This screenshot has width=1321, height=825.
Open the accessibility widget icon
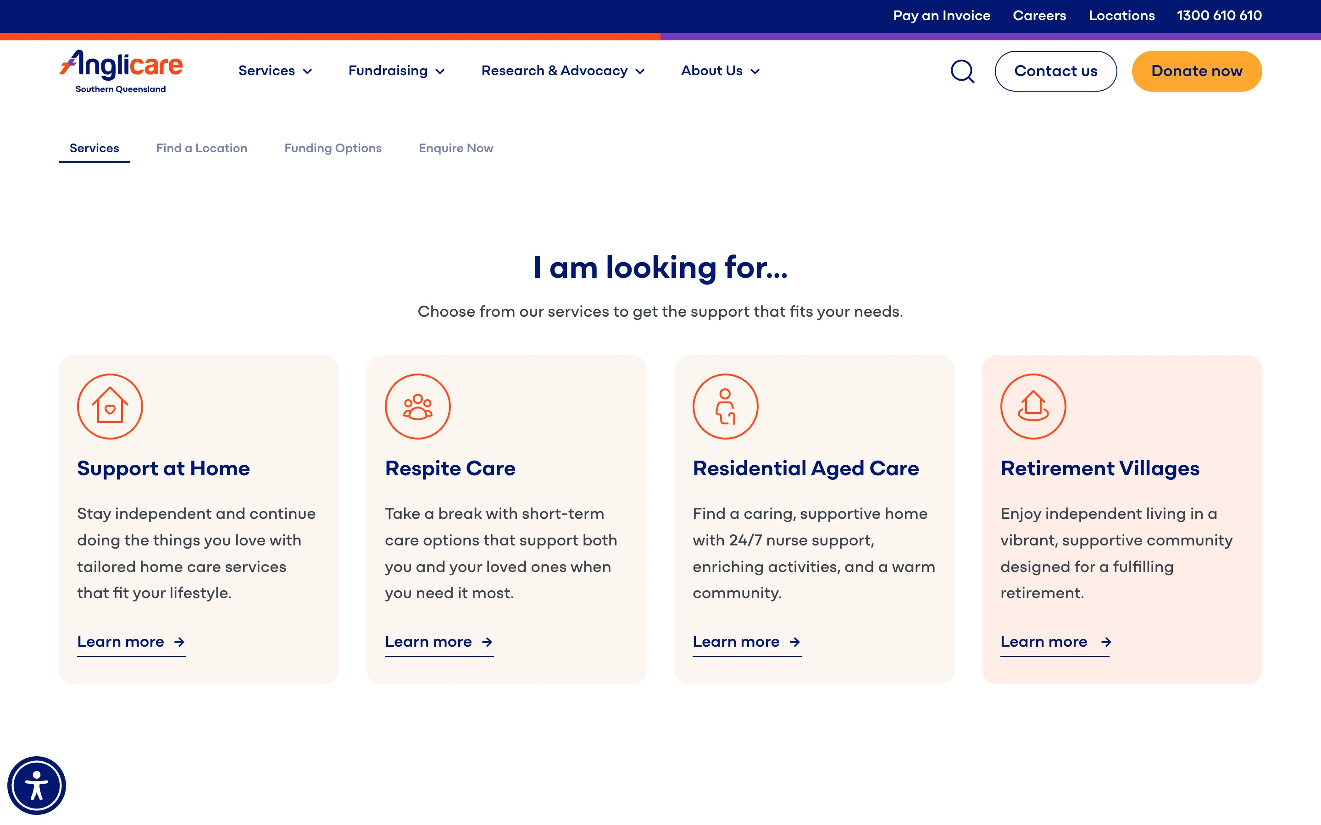pos(37,785)
